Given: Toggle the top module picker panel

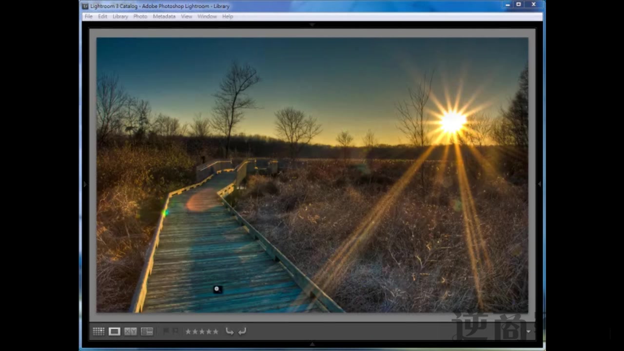Looking at the screenshot, I should pos(312,24).
